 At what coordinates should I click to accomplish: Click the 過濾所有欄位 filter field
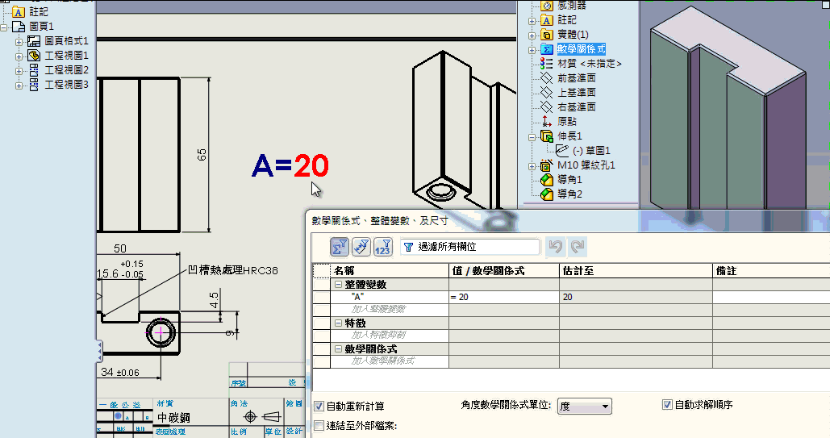point(469,247)
